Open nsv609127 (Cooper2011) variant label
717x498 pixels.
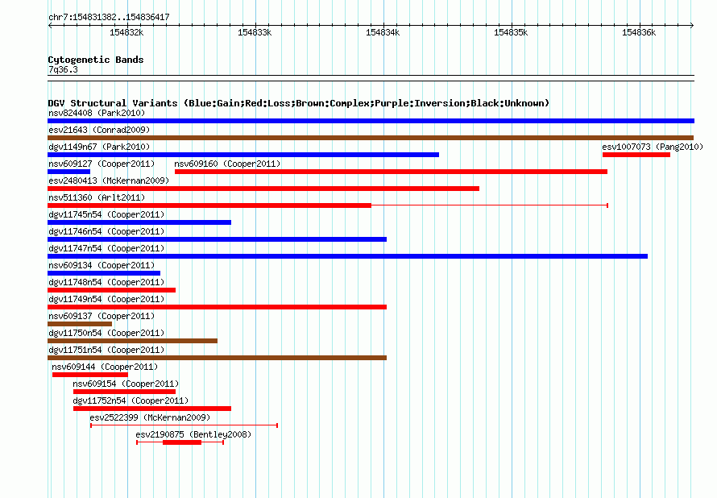102,164
